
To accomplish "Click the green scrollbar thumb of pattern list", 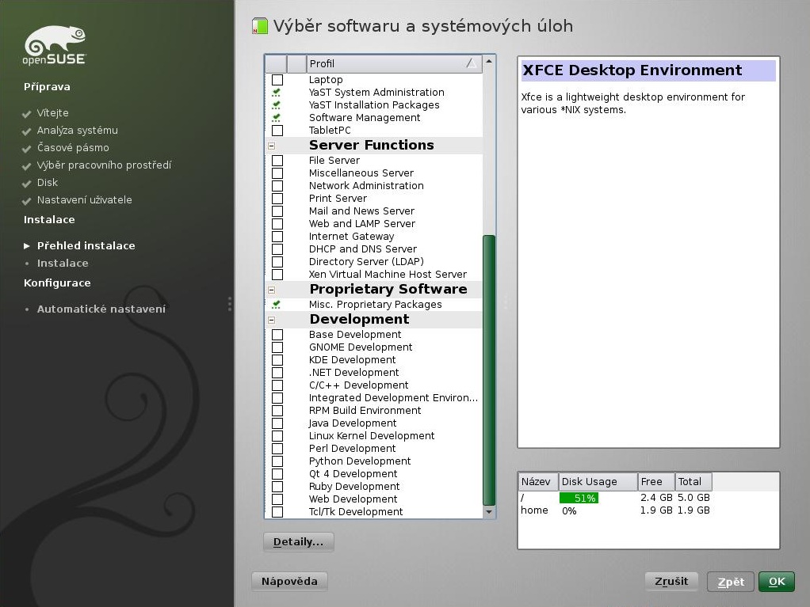I will pos(489,370).
